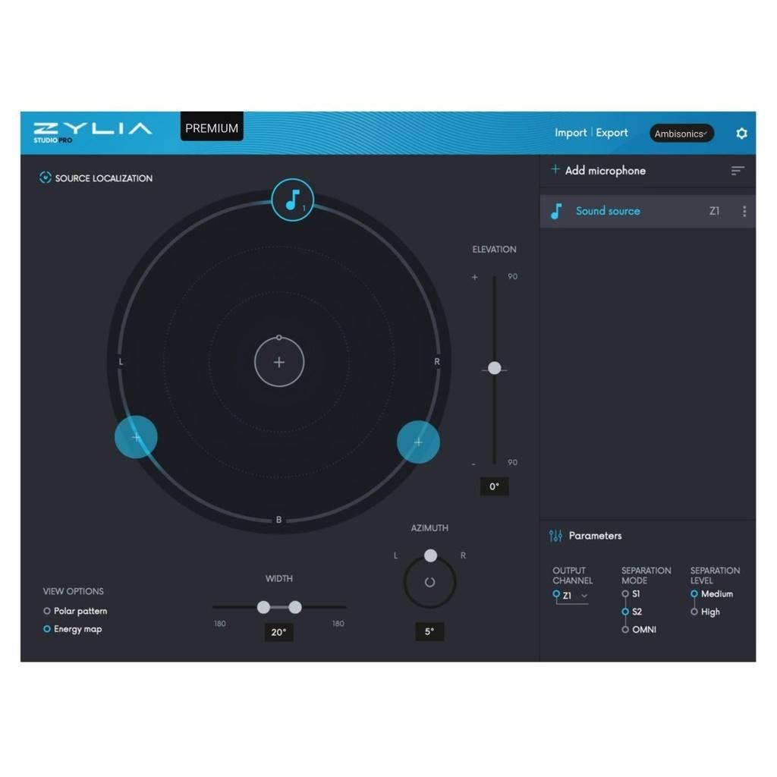777x777 pixels.
Task: Click the sound source note marker on circle
Action: point(292,200)
